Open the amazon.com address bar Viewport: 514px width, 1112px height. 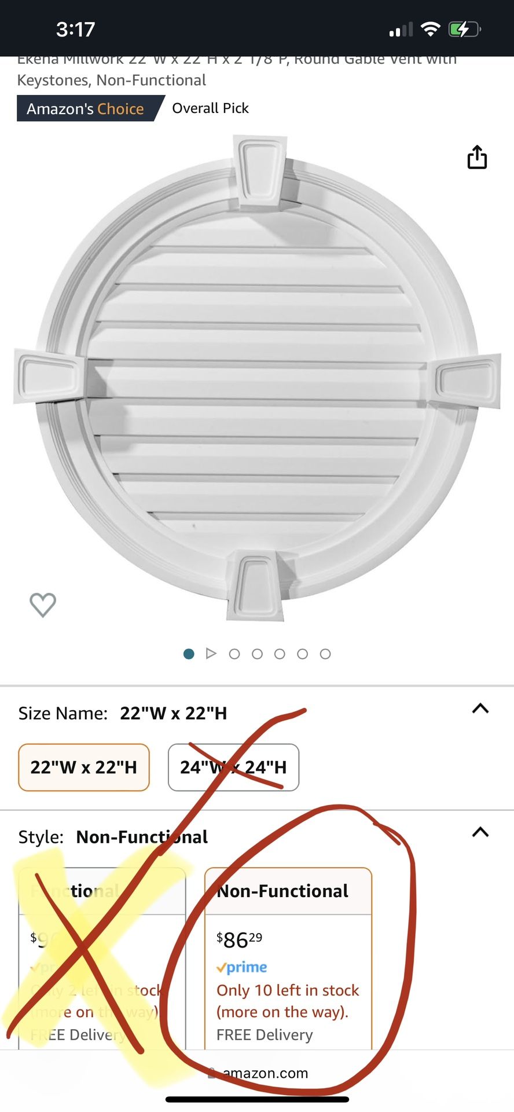coord(259,1073)
